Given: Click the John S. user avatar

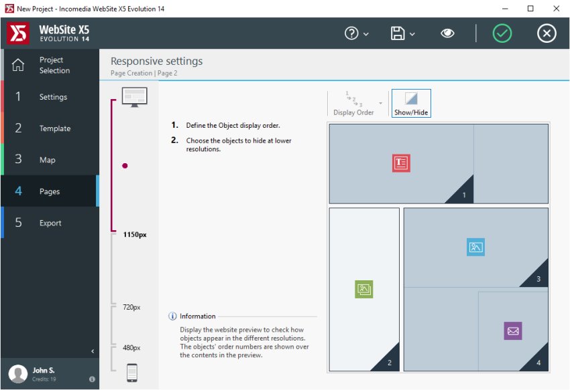Looking at the screenshot, I should coord(18,374).
